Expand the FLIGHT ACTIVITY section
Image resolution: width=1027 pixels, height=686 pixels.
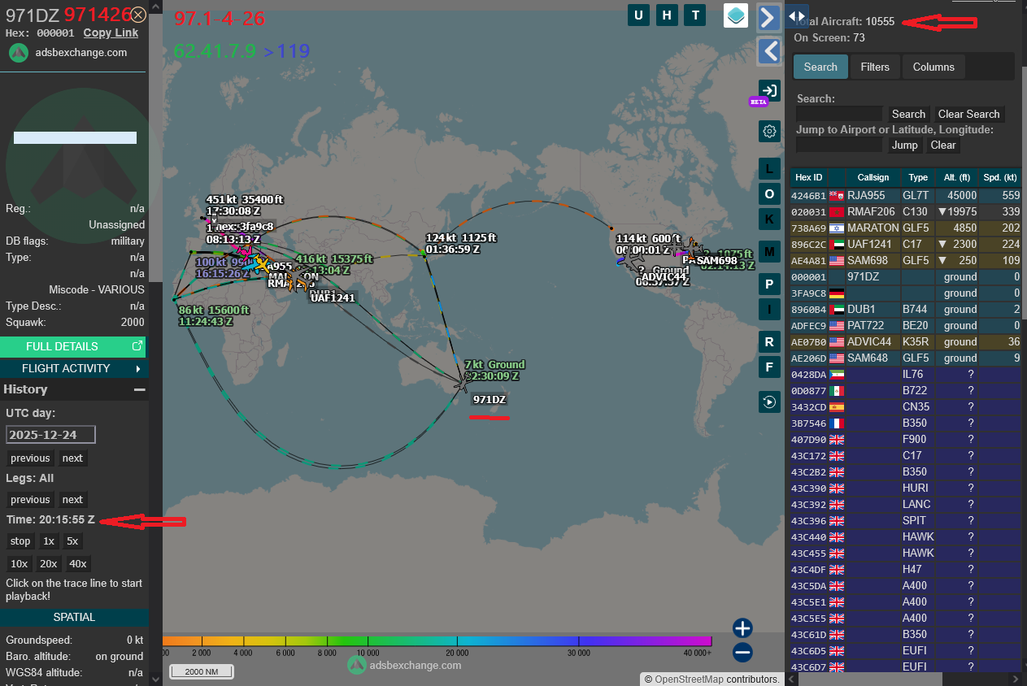[74, 368]
